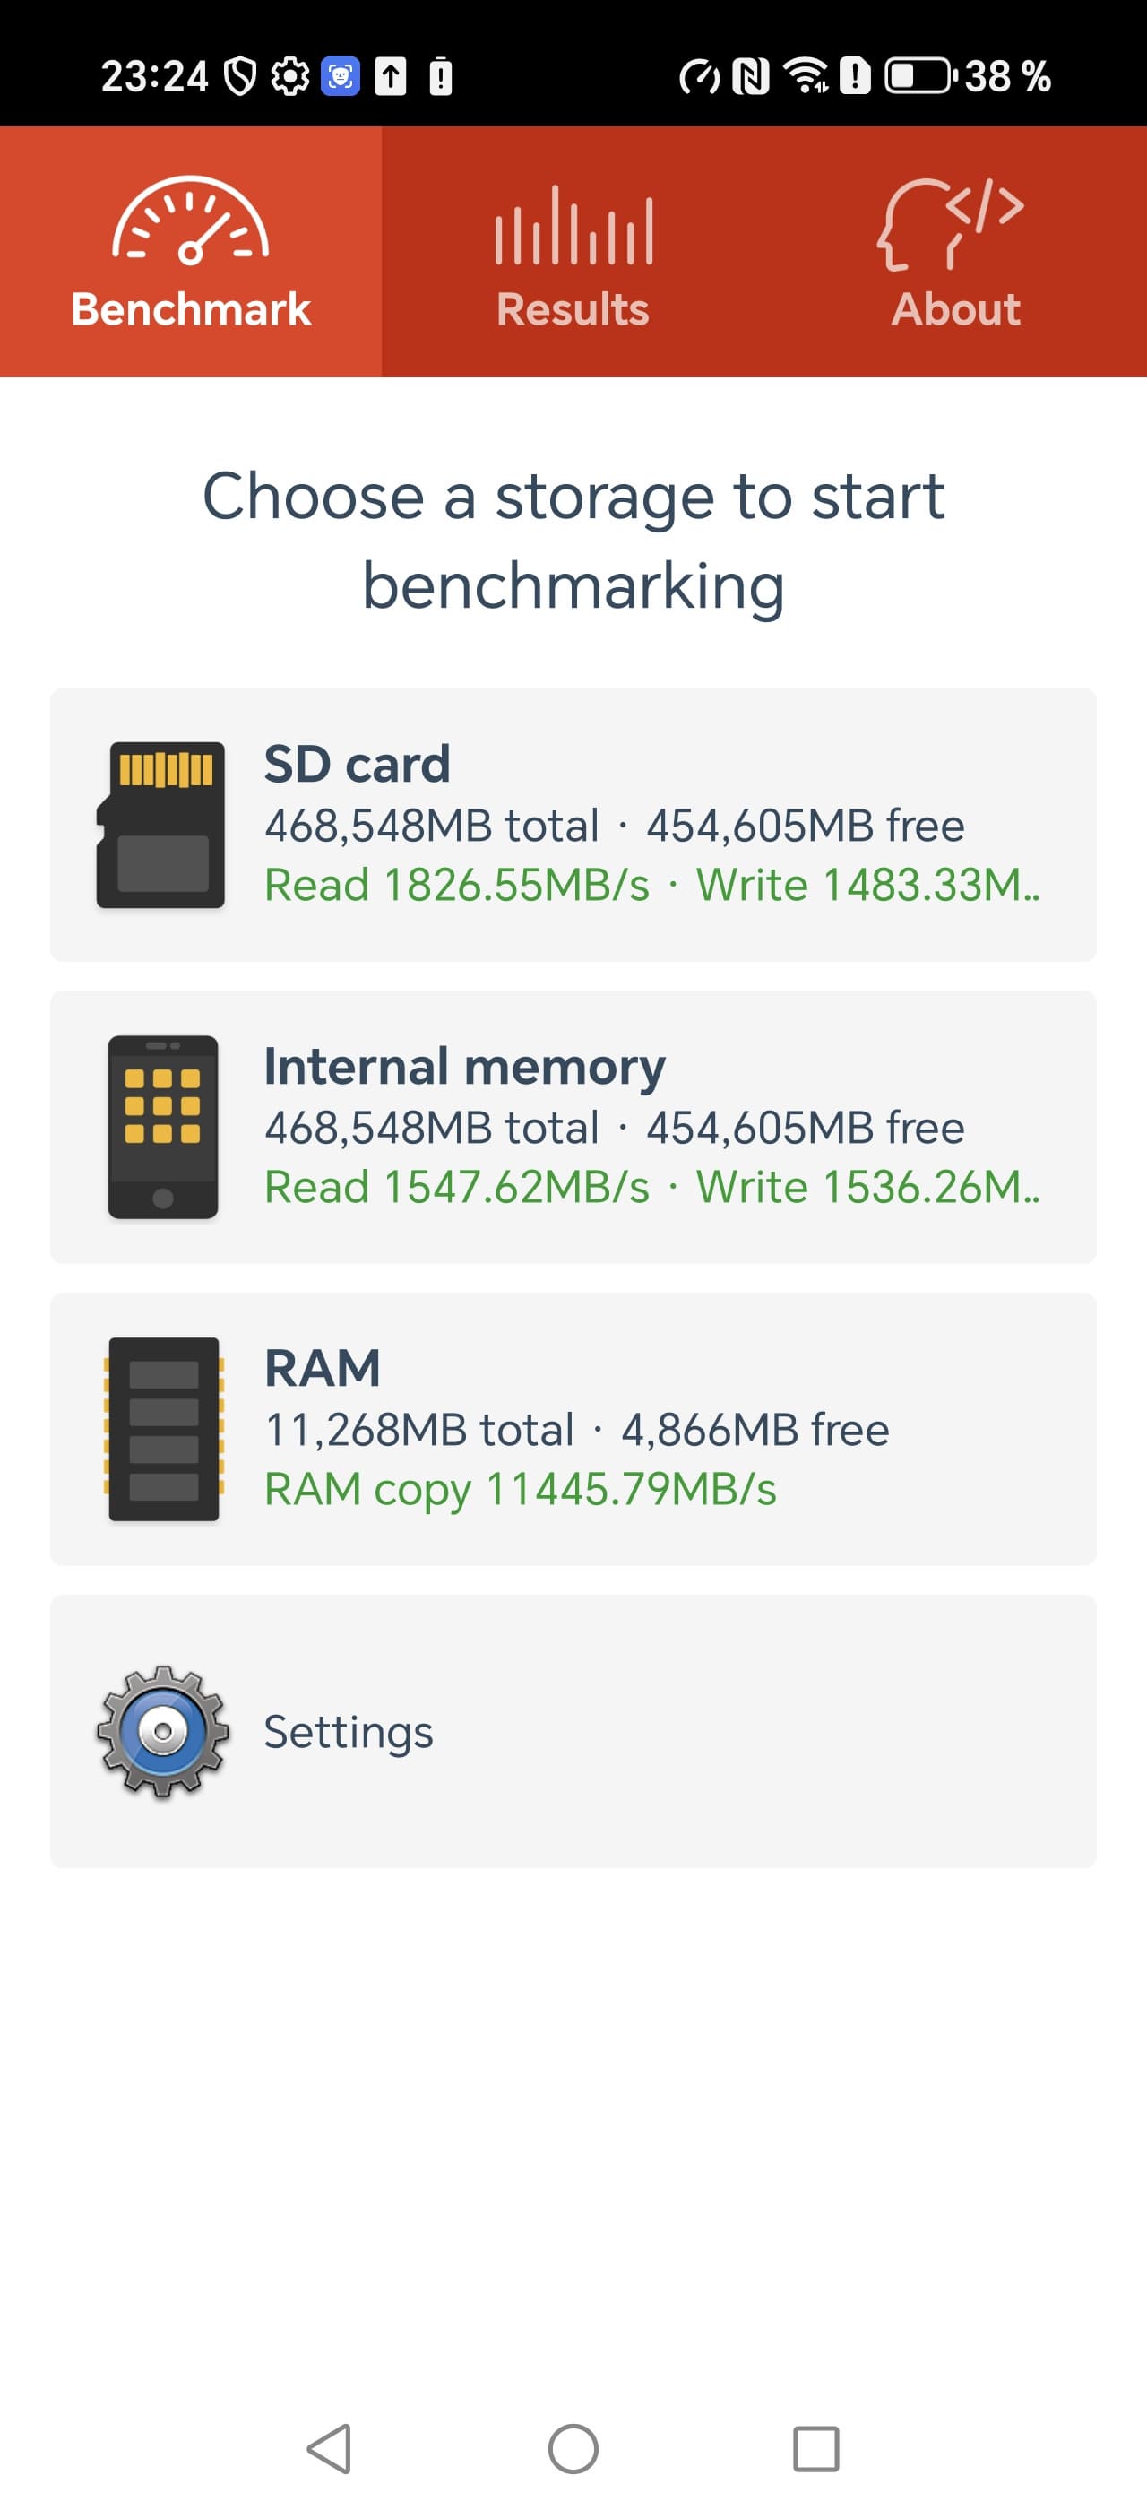Tap the RAM chip icon
Image resolution: width=1147 pixels, height=2510 pixels.
click(164, 1428)
